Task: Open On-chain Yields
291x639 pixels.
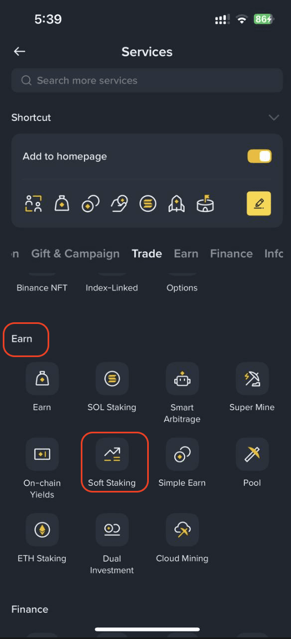Action: 42,454
